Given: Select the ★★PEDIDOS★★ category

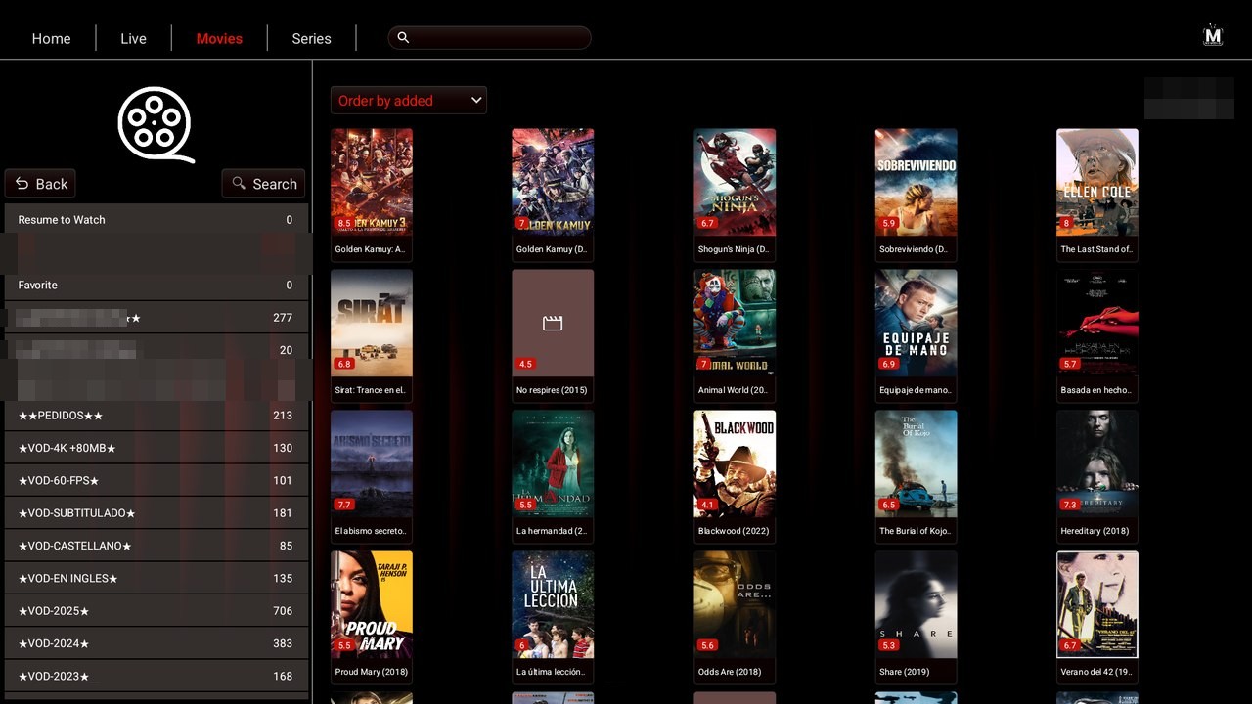Looking at the screenshot, I should pyautogui.click(x=156, y=416).
